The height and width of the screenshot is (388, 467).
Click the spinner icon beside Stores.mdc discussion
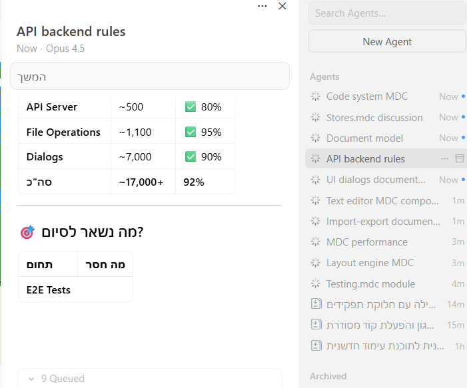[x=316, y=117]
